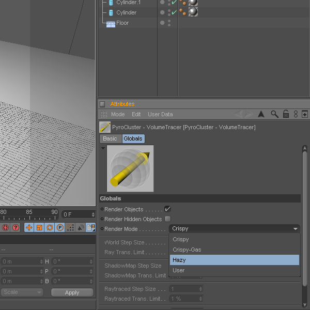Viewport: 310px width, 310px height.
Task: Click the PyroCluster preview thumbnail
Action: pyautogui.click(x=130, y=168)
